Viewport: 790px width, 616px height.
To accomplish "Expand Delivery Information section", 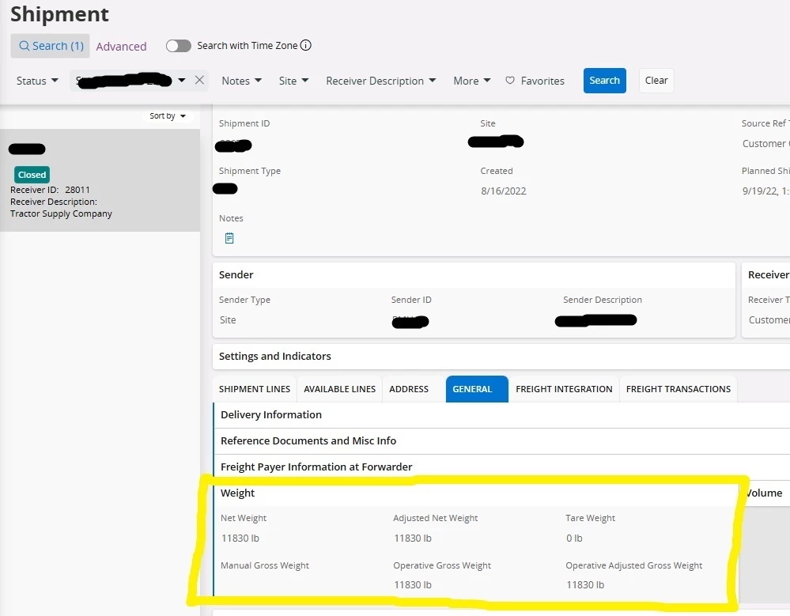I will [x=501, y=414].
